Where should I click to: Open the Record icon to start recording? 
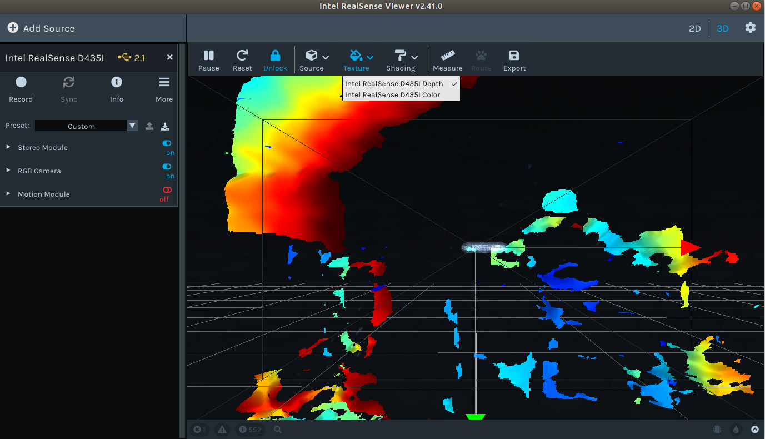pyautogui.click(x=21, y=88)
